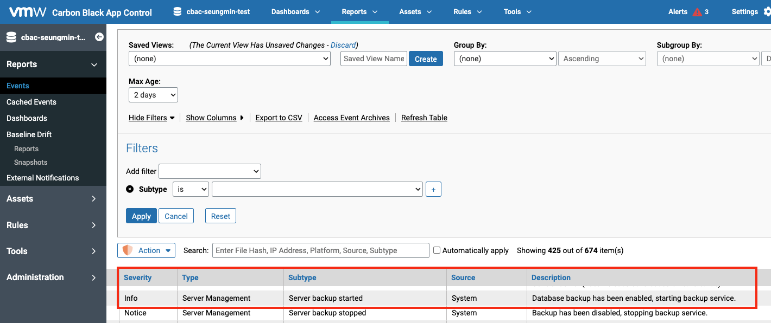This screenshot has height=323, width=771.
Task: Expand the Tools sidebar section
Action: pos(53,251)
